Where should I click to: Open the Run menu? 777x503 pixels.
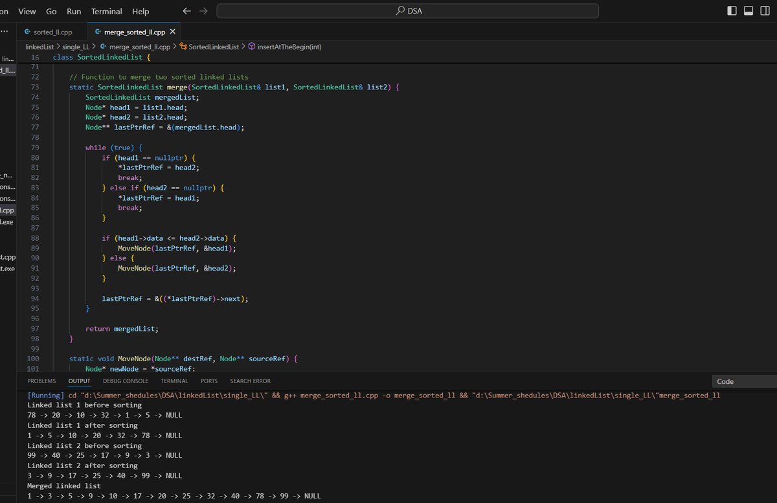(74, 12)
